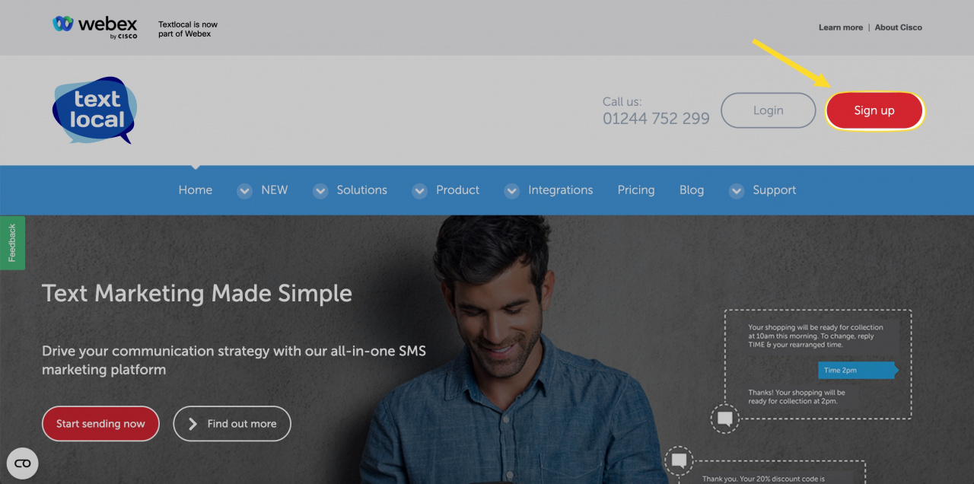
Task: Click the chevron circle beside NEW
Action: click(x=244, y=191)
